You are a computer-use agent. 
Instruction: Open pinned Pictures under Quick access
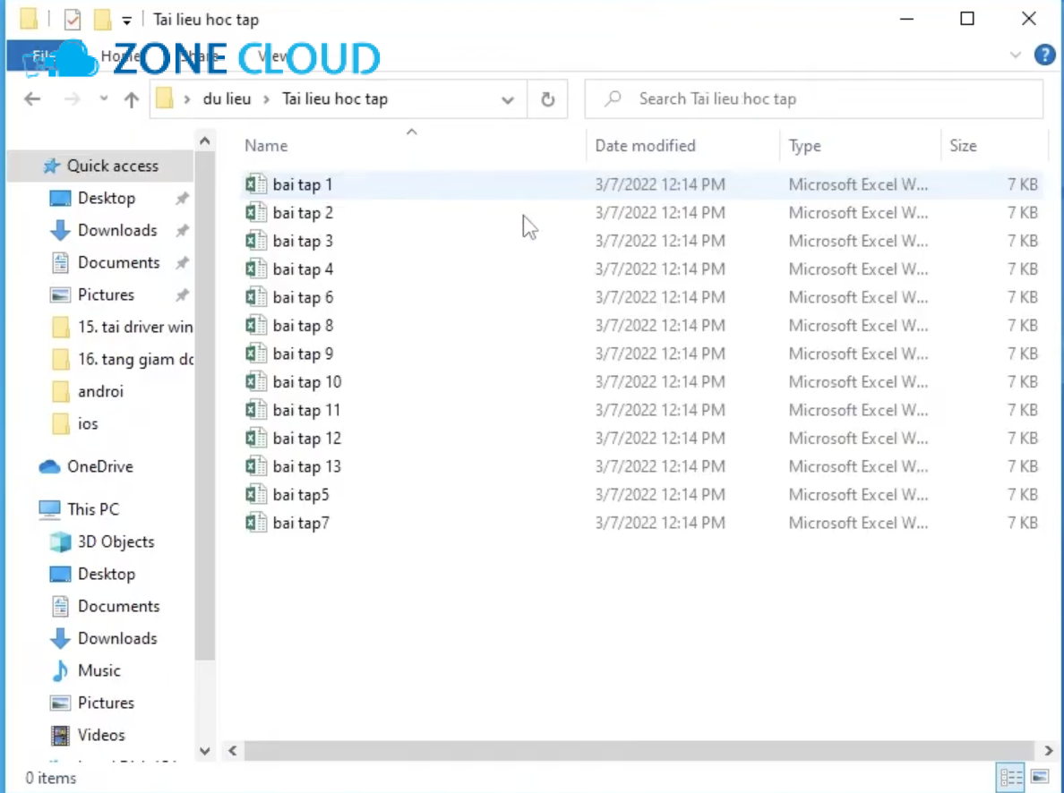click(106, 294)
